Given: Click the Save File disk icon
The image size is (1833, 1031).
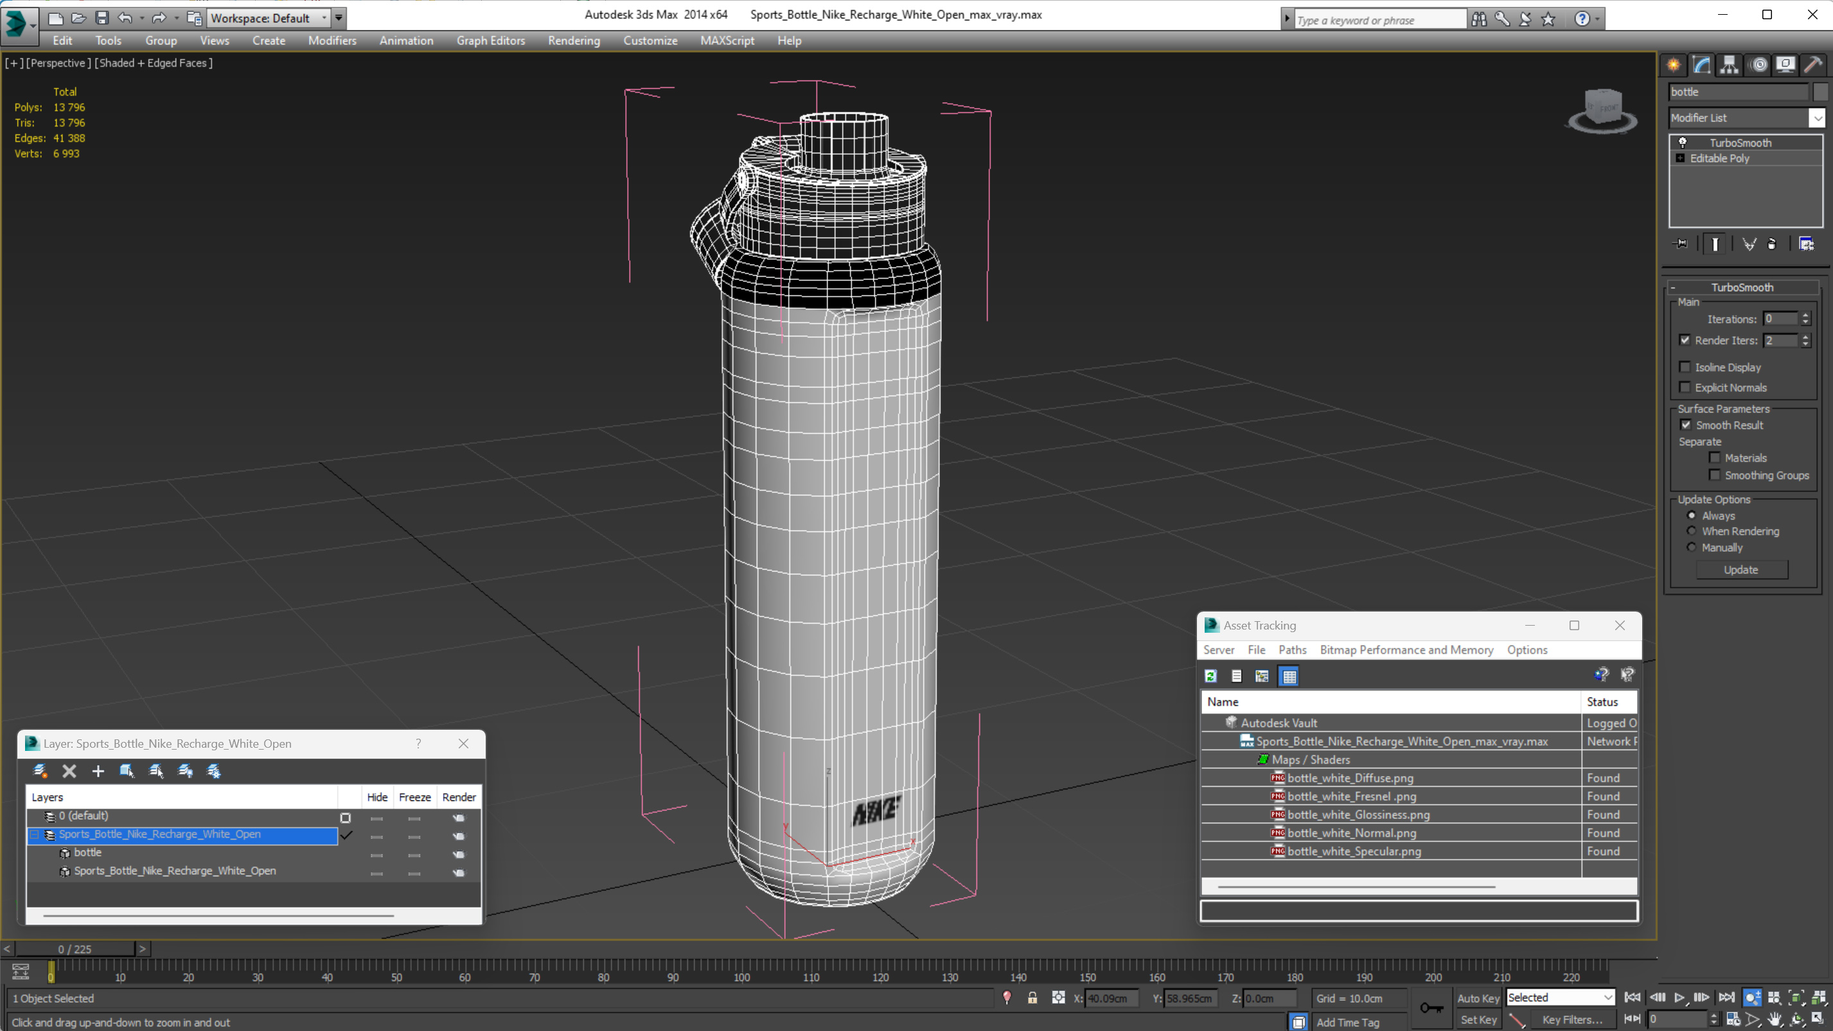Looking at the screenshot, I should click(x=102, y=18).
